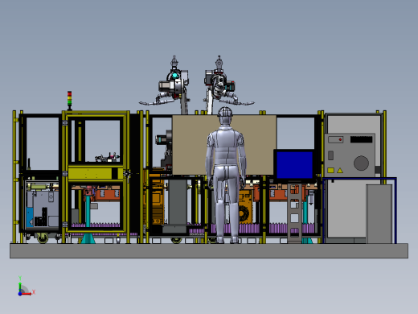Viewport: 418px width, 314px height.
Task: Select the silver human mannequin model
Action: [226, 175]
